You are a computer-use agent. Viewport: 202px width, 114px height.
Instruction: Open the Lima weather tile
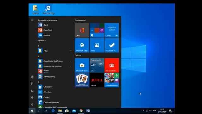(x=97, y=65)
